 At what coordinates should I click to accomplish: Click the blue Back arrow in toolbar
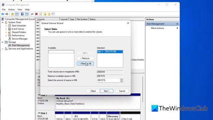(3, 14)
